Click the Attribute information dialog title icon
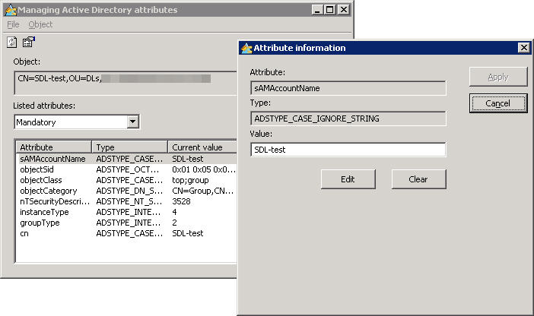This screenshot has width=534, height=316. [246, 48]
